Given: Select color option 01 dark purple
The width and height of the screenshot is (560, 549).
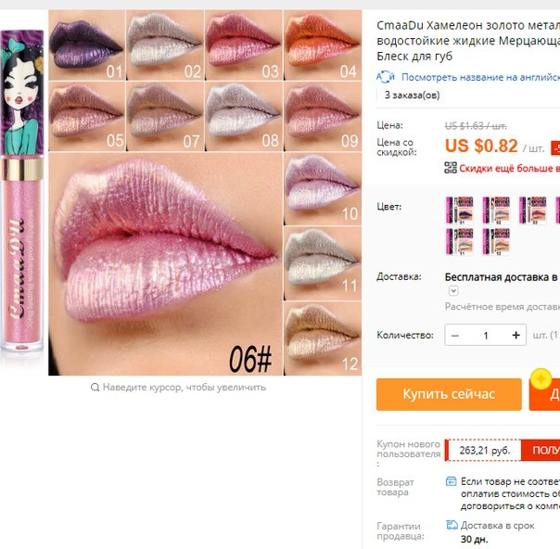Looking at the screenshot, I should [460, 211].
